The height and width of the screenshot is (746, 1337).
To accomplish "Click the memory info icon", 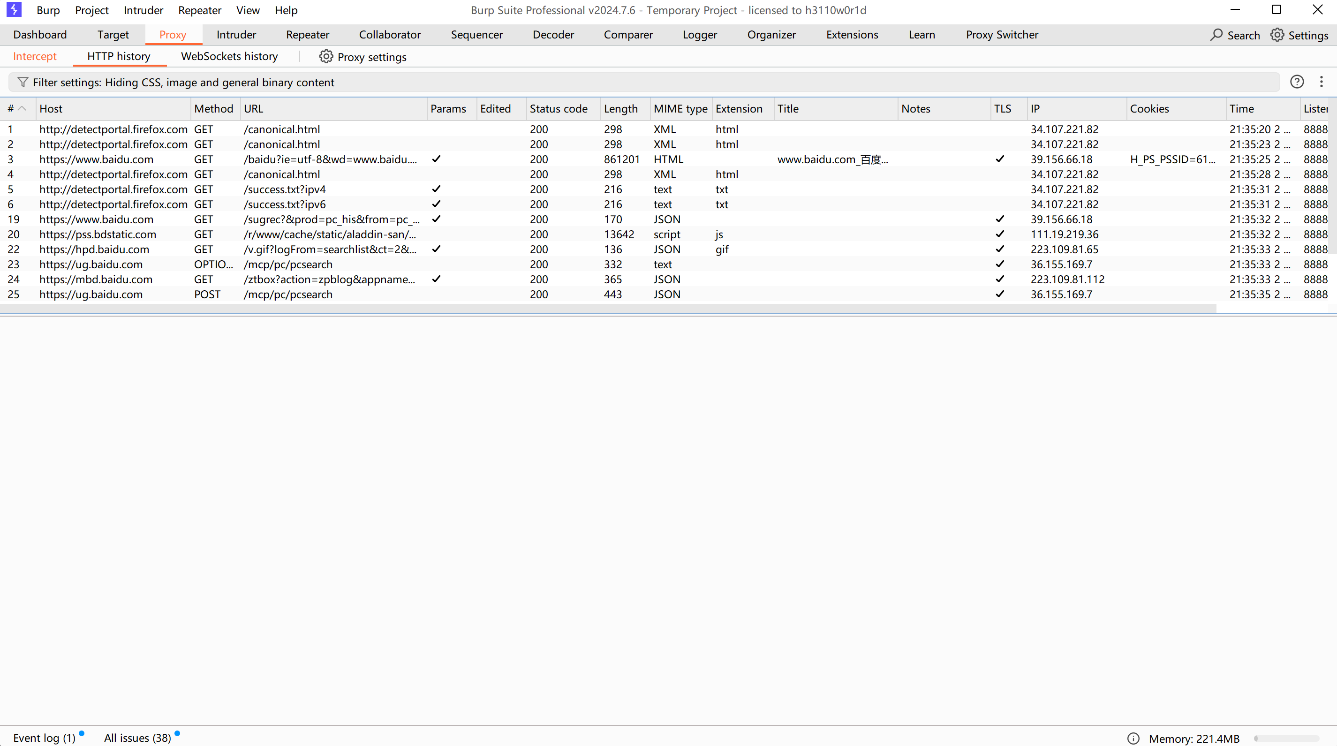I will [x=1133, y=738].
